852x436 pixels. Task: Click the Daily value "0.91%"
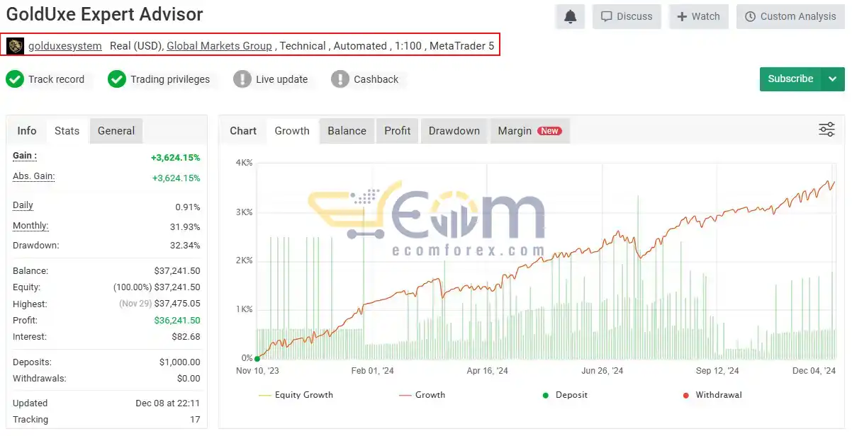tap(188, 207)
